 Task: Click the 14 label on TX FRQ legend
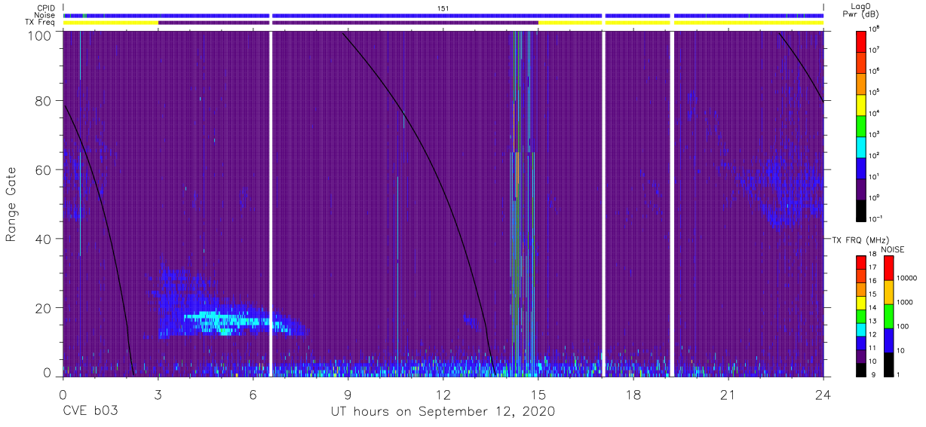tap(873, 308)
